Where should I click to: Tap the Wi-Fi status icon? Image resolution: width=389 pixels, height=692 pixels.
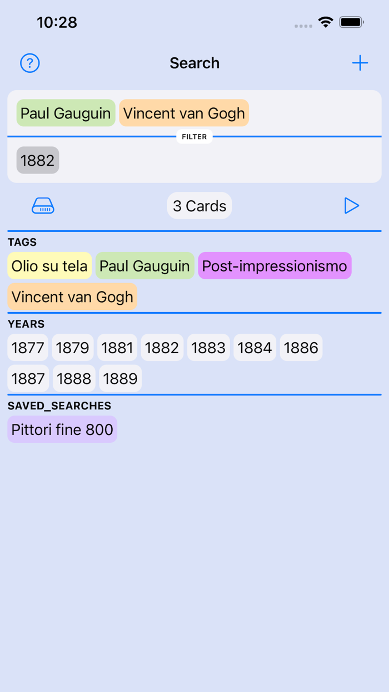click(x=326, y=22)
